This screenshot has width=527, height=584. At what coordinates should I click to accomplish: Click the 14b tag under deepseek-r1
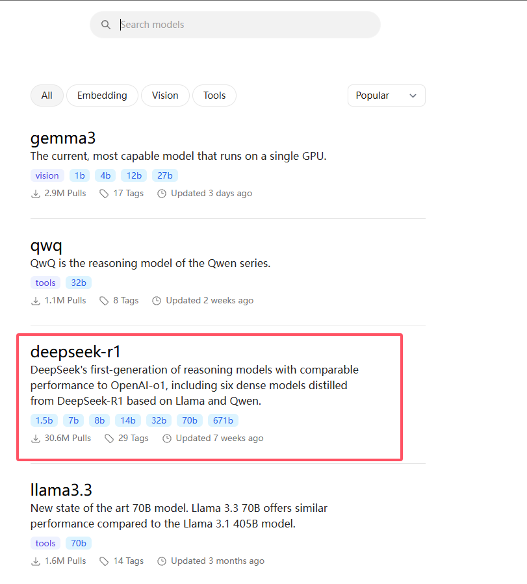click(x=128, y=420)
